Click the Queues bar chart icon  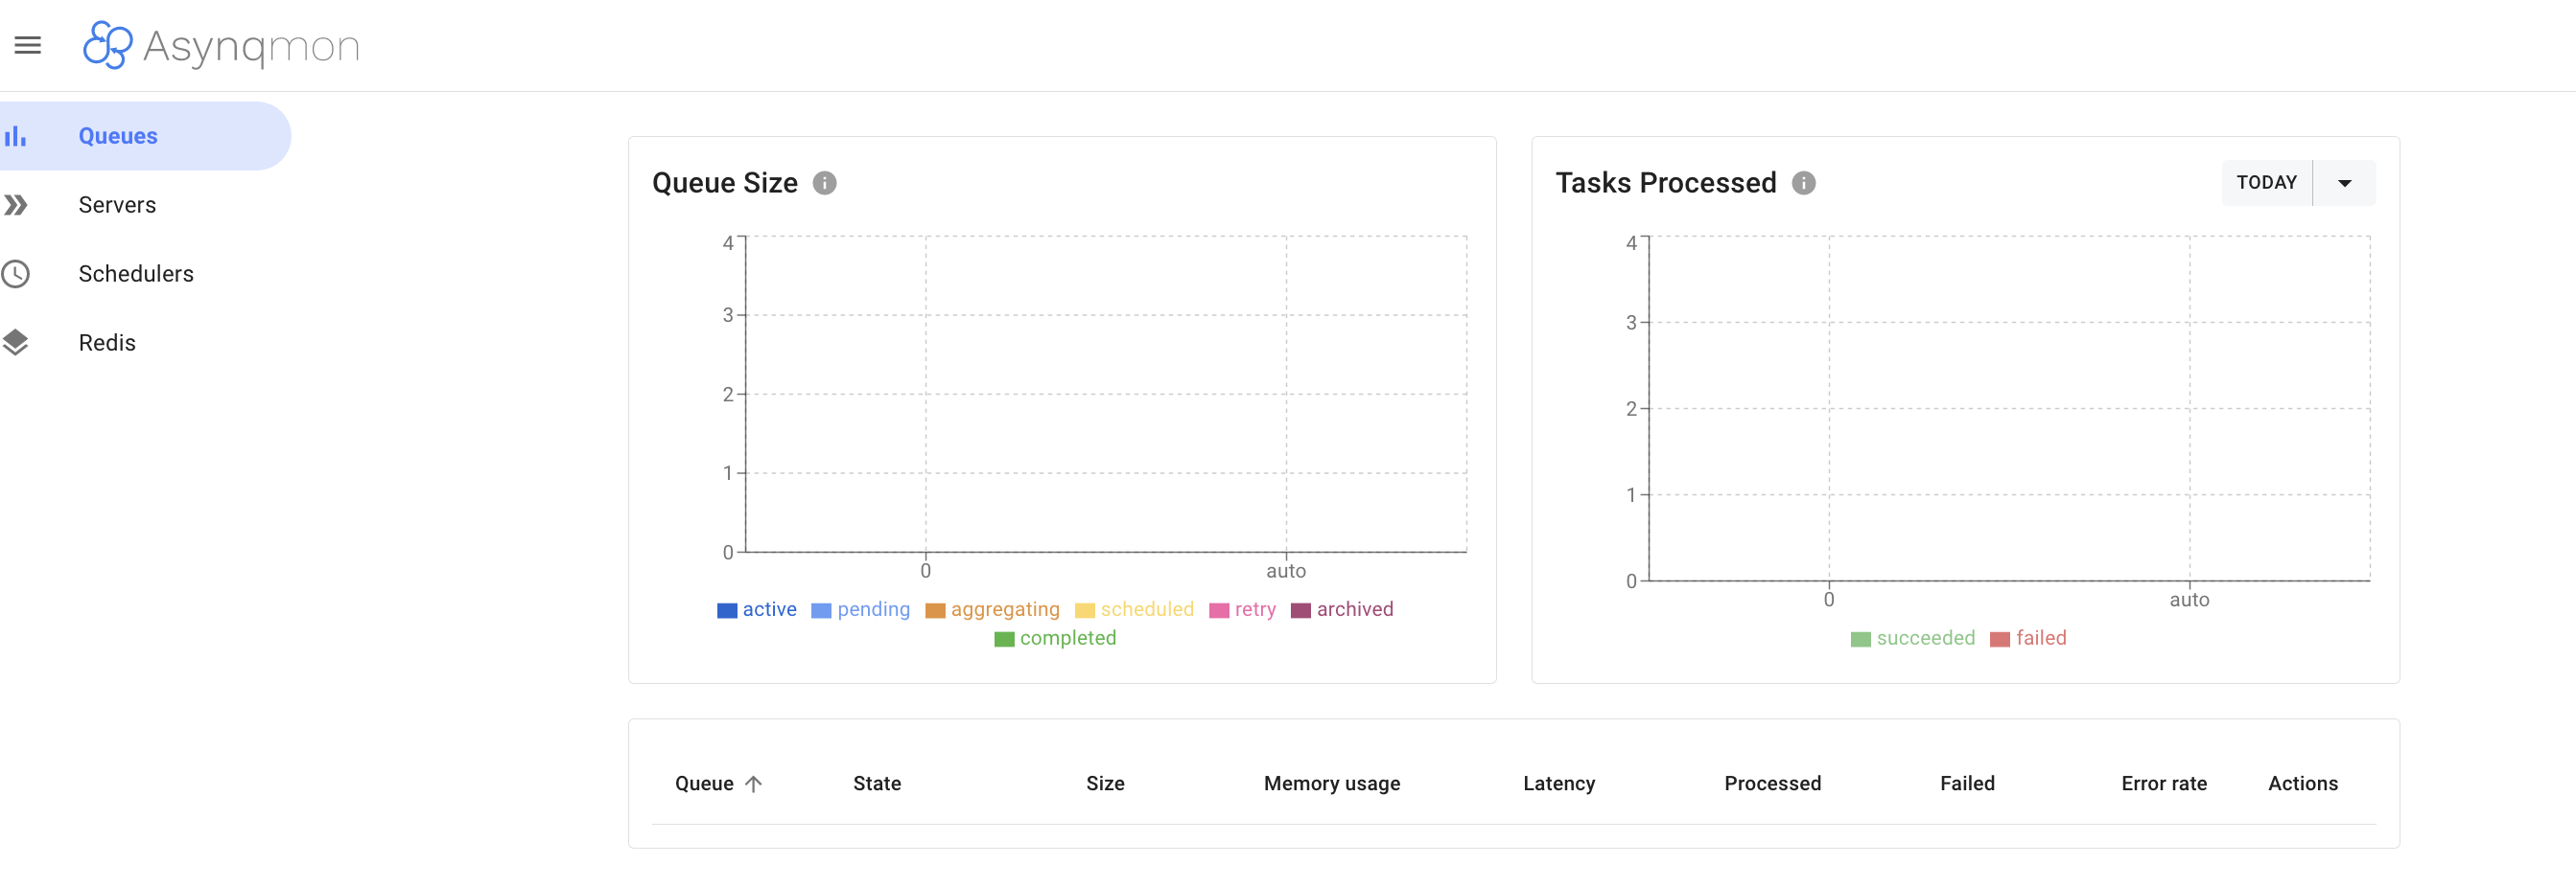pyautogui.click(x=15, y=136)
